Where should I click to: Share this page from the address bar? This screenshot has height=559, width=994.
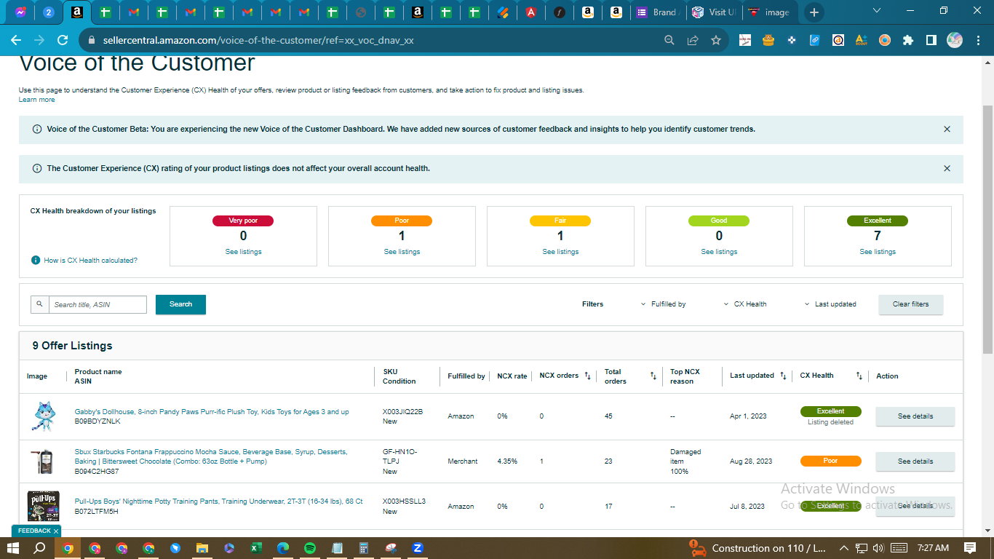pos(693,41)
